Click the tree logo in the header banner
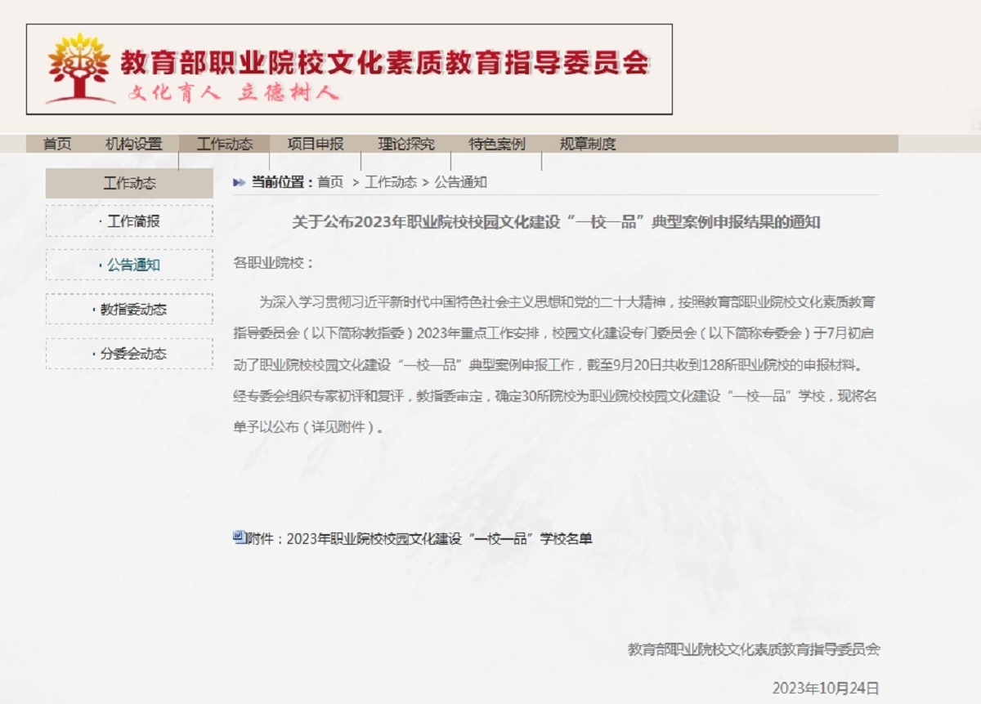This screenshot has width=981, height=704. [78, 69]
